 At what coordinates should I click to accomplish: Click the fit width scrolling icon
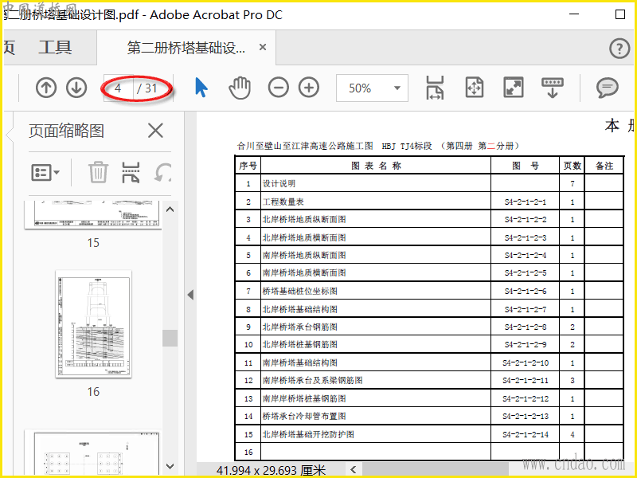pos(435,88)
